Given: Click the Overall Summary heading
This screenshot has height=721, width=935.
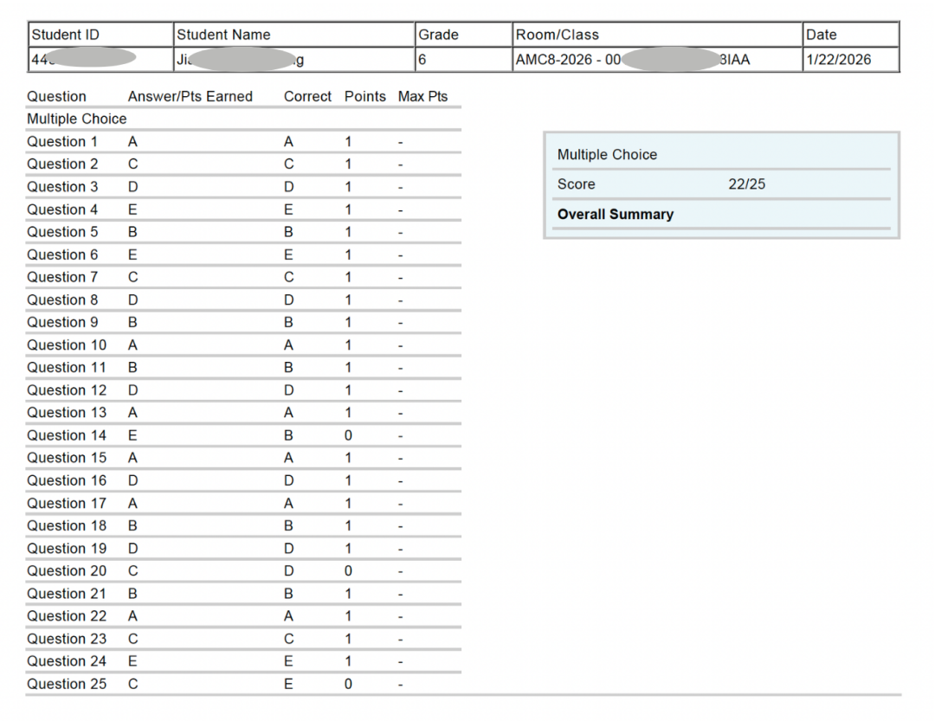Looking at the screenshot, I should pyautogui.click(x=615, y=214).
